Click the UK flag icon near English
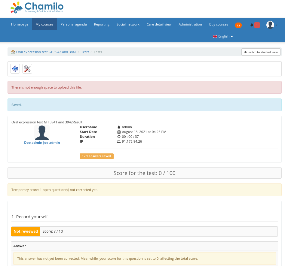Image resolution: width=285 pixels, height=266 pixels. (215, 36)
